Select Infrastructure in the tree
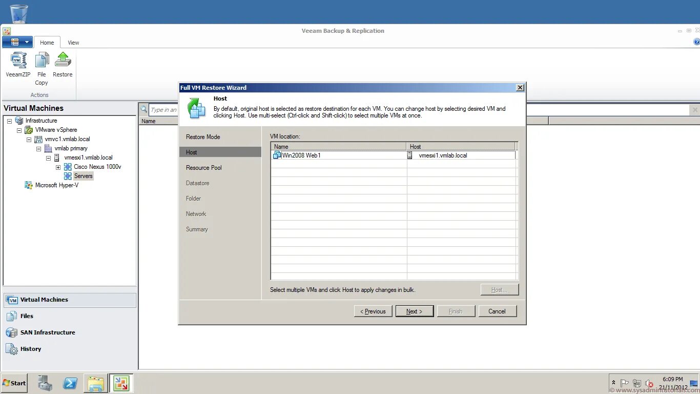This screenshot has height=394, width=700. (x=42, y=121)
